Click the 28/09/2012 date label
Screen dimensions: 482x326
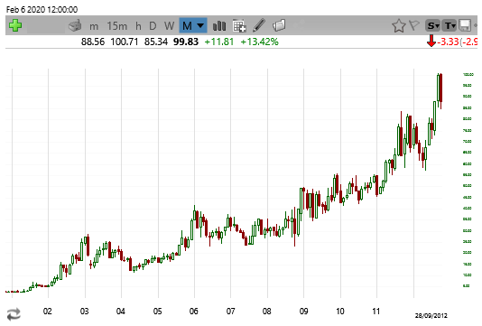click(x=431, y=316)
